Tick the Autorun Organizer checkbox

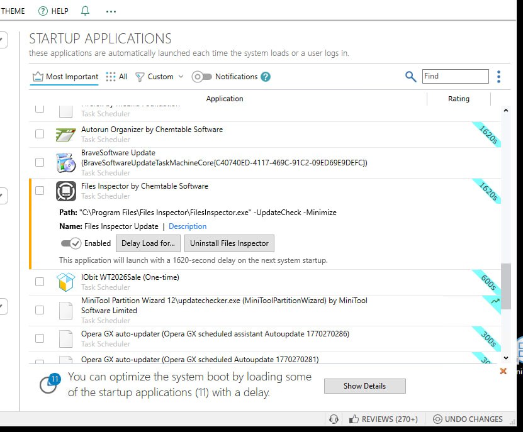[x=40, y=134]
